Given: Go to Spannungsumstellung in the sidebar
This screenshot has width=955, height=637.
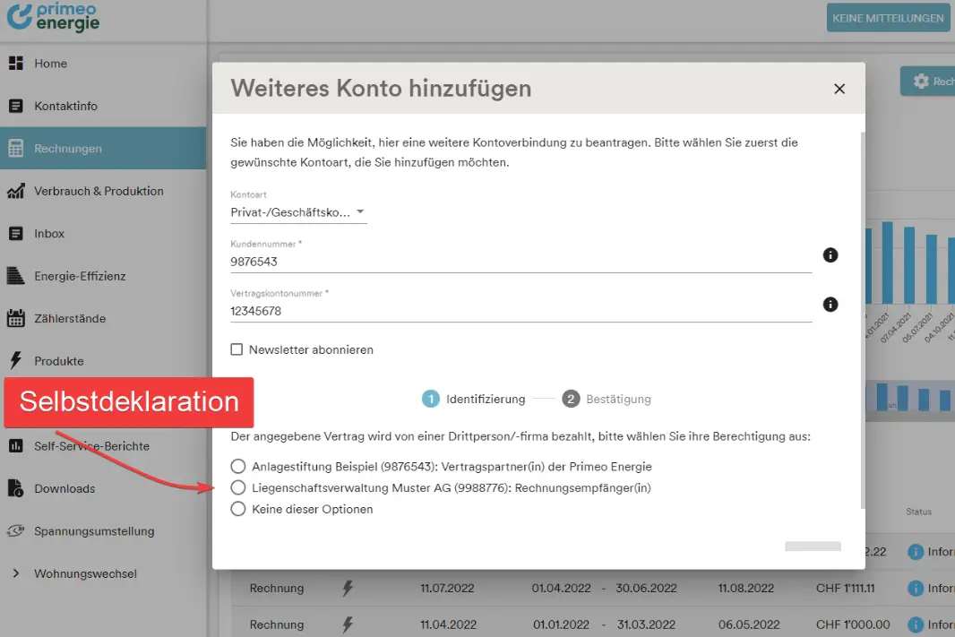Looking at the screenshot, I should 94,531.
